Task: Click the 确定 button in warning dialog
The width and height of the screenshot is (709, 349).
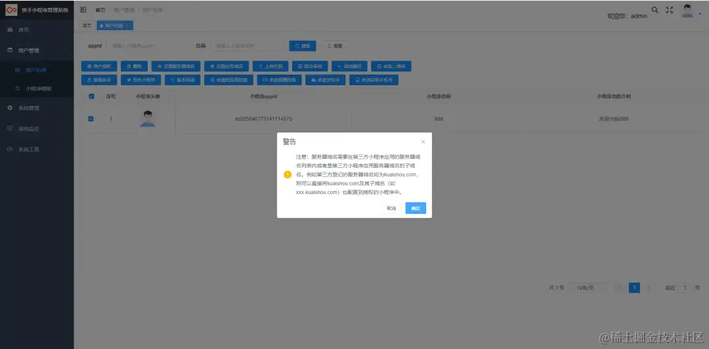Action: tap(416, 208)
